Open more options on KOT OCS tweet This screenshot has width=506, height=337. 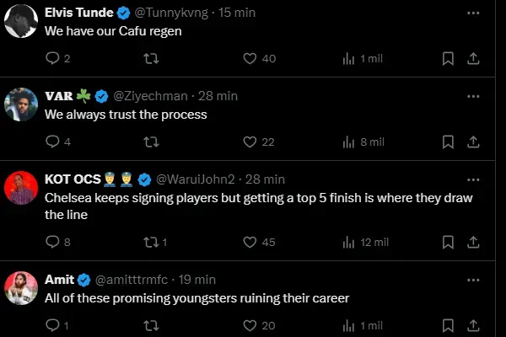click(474, 179)
